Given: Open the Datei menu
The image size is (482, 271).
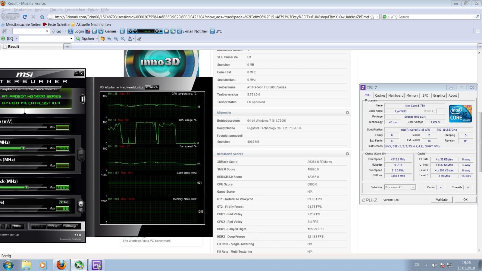Looking at the screenshot, I should [x=6, y=10].
